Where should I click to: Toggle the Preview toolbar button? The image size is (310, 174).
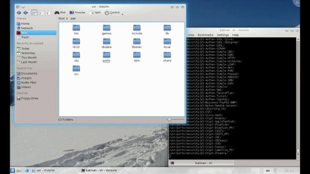[x=77, y=13]
